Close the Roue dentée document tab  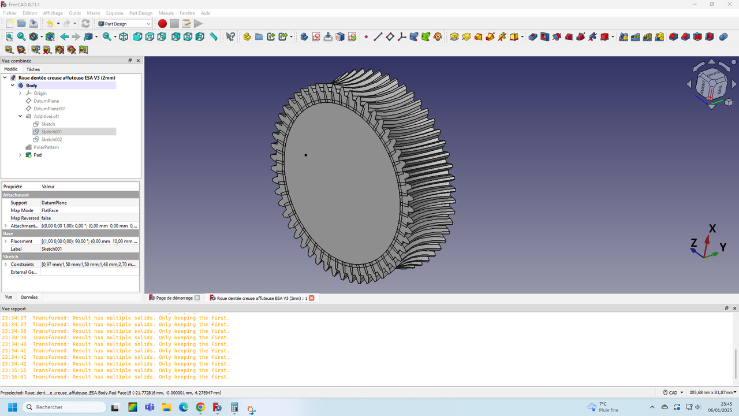pos(312,298)
